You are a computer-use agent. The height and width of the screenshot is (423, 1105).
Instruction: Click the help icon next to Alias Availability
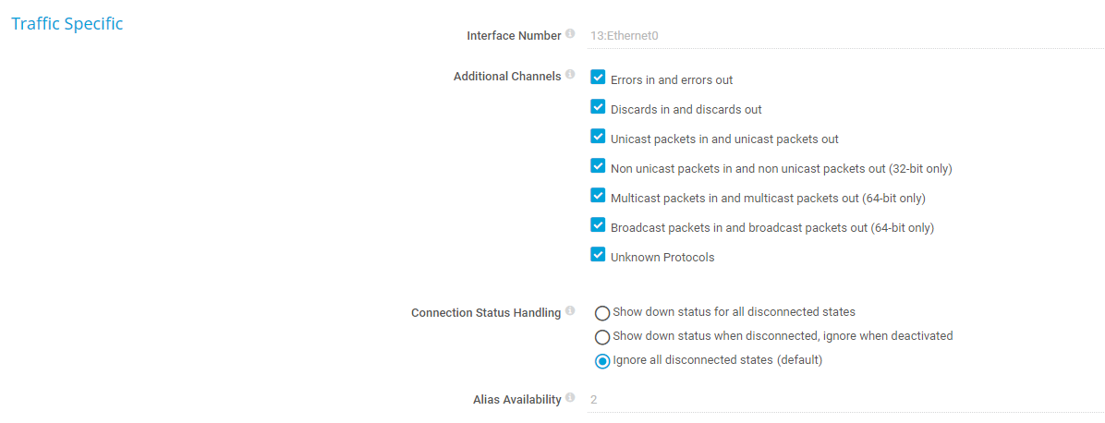570,398
